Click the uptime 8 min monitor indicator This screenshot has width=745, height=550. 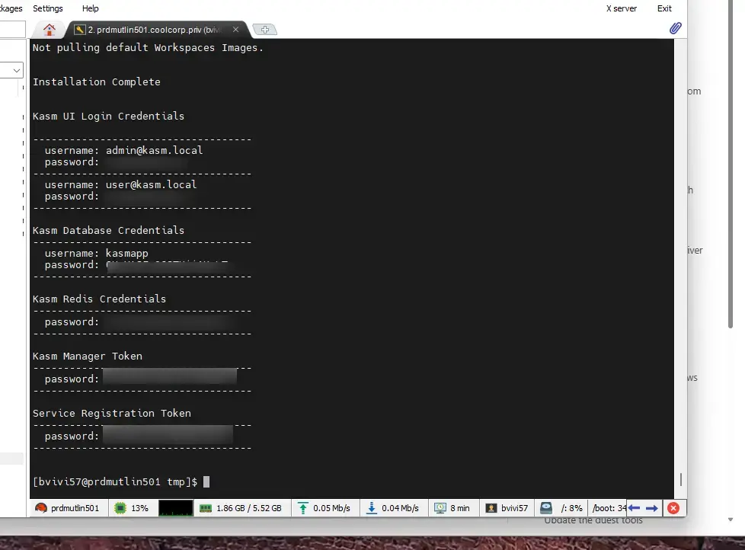[x=452, y=508]
